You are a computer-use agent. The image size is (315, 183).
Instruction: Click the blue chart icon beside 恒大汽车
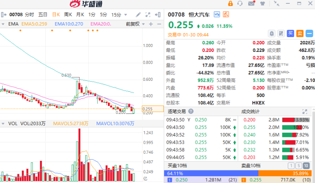217,14
